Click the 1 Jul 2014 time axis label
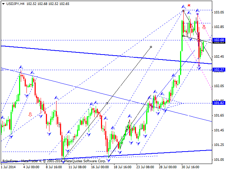This screenshot has height=170, width=226. tap(8, 167)
